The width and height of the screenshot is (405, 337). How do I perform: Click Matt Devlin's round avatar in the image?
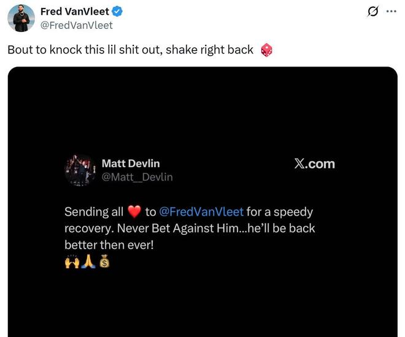(80, 170)
